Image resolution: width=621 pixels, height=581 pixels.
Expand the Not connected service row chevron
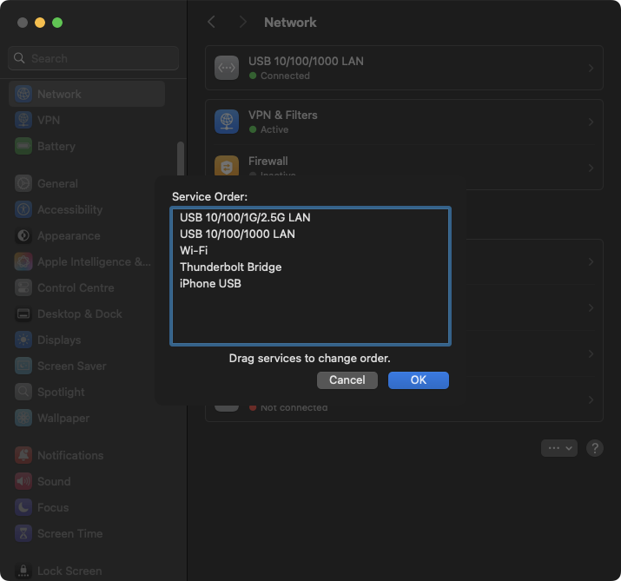tap(591, 400)
